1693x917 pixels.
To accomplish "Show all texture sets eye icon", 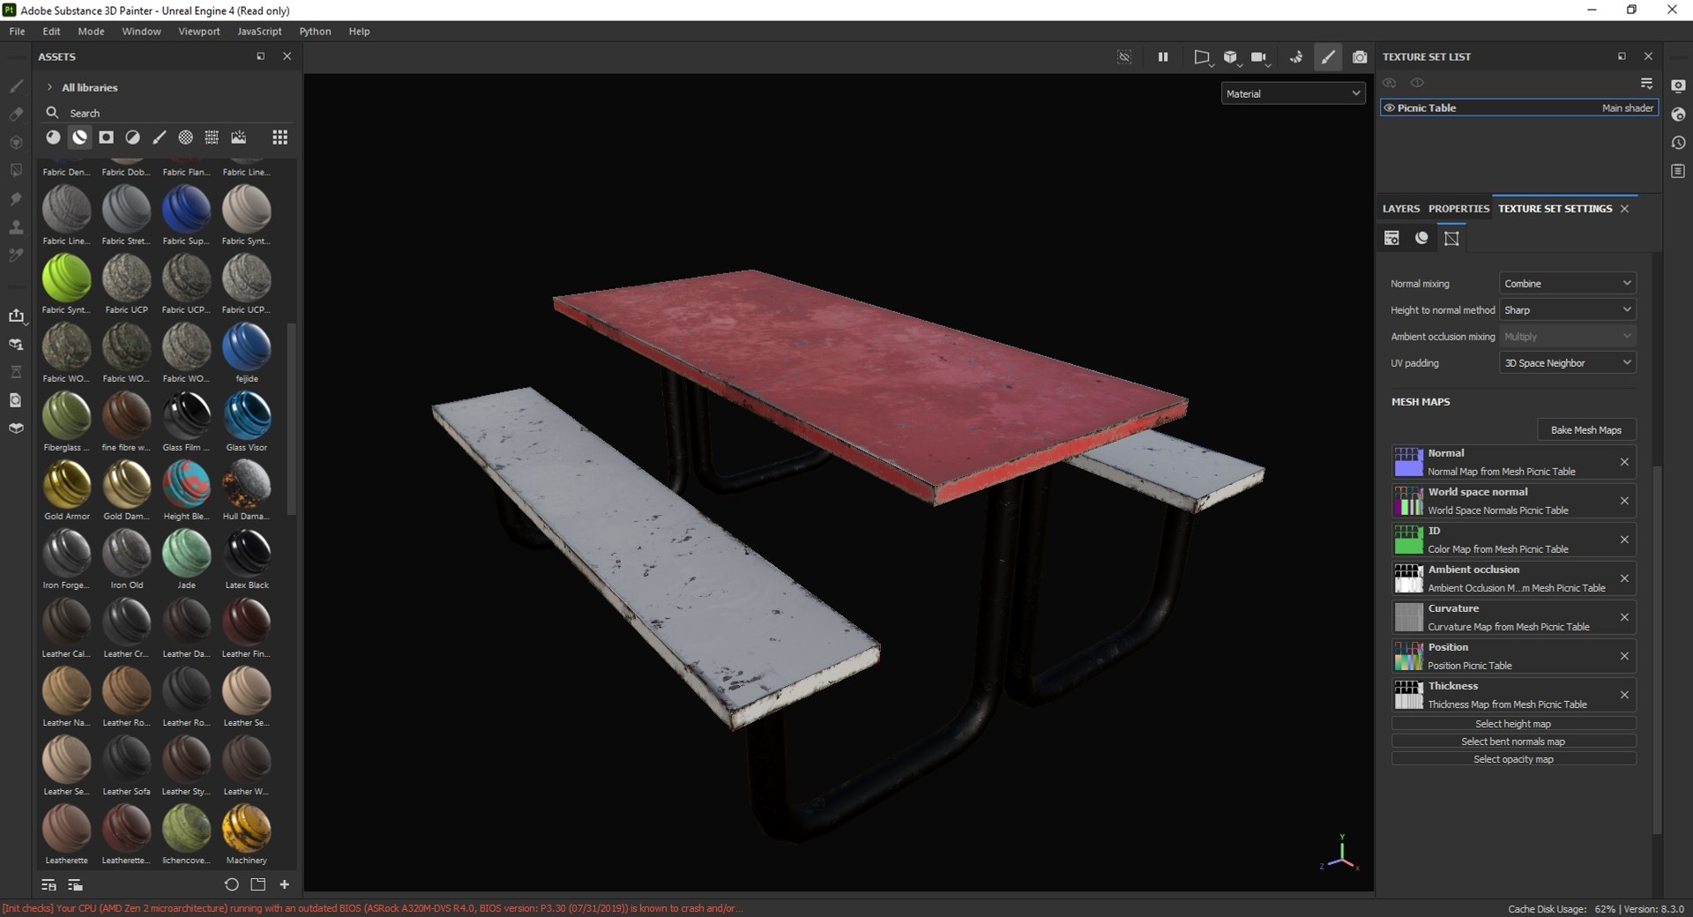I will coord(1417,83).
